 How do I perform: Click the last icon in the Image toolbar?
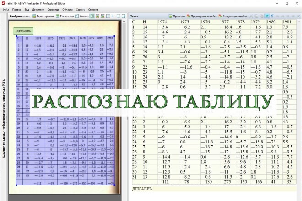[x=124, y=16]
